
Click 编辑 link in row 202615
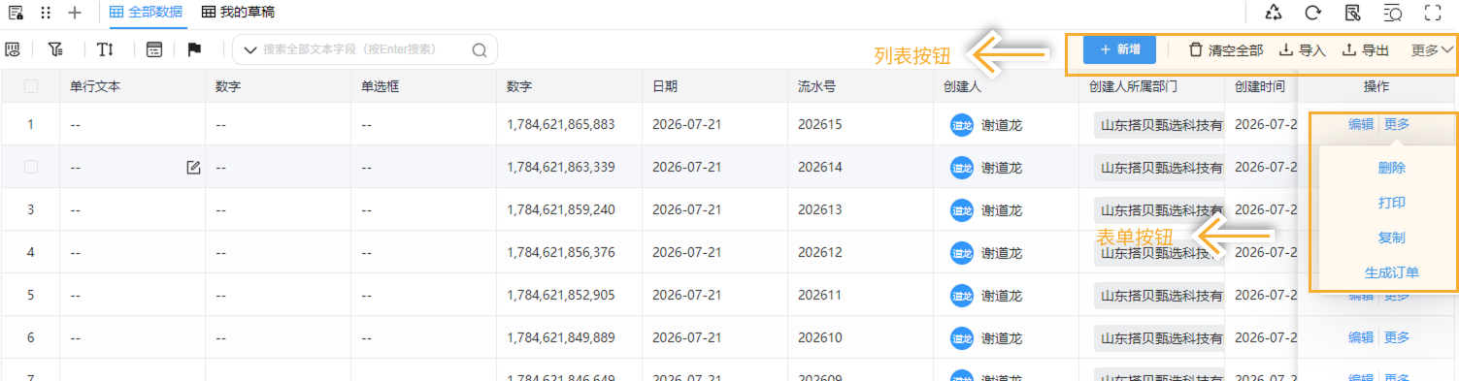click(1361, 124)
